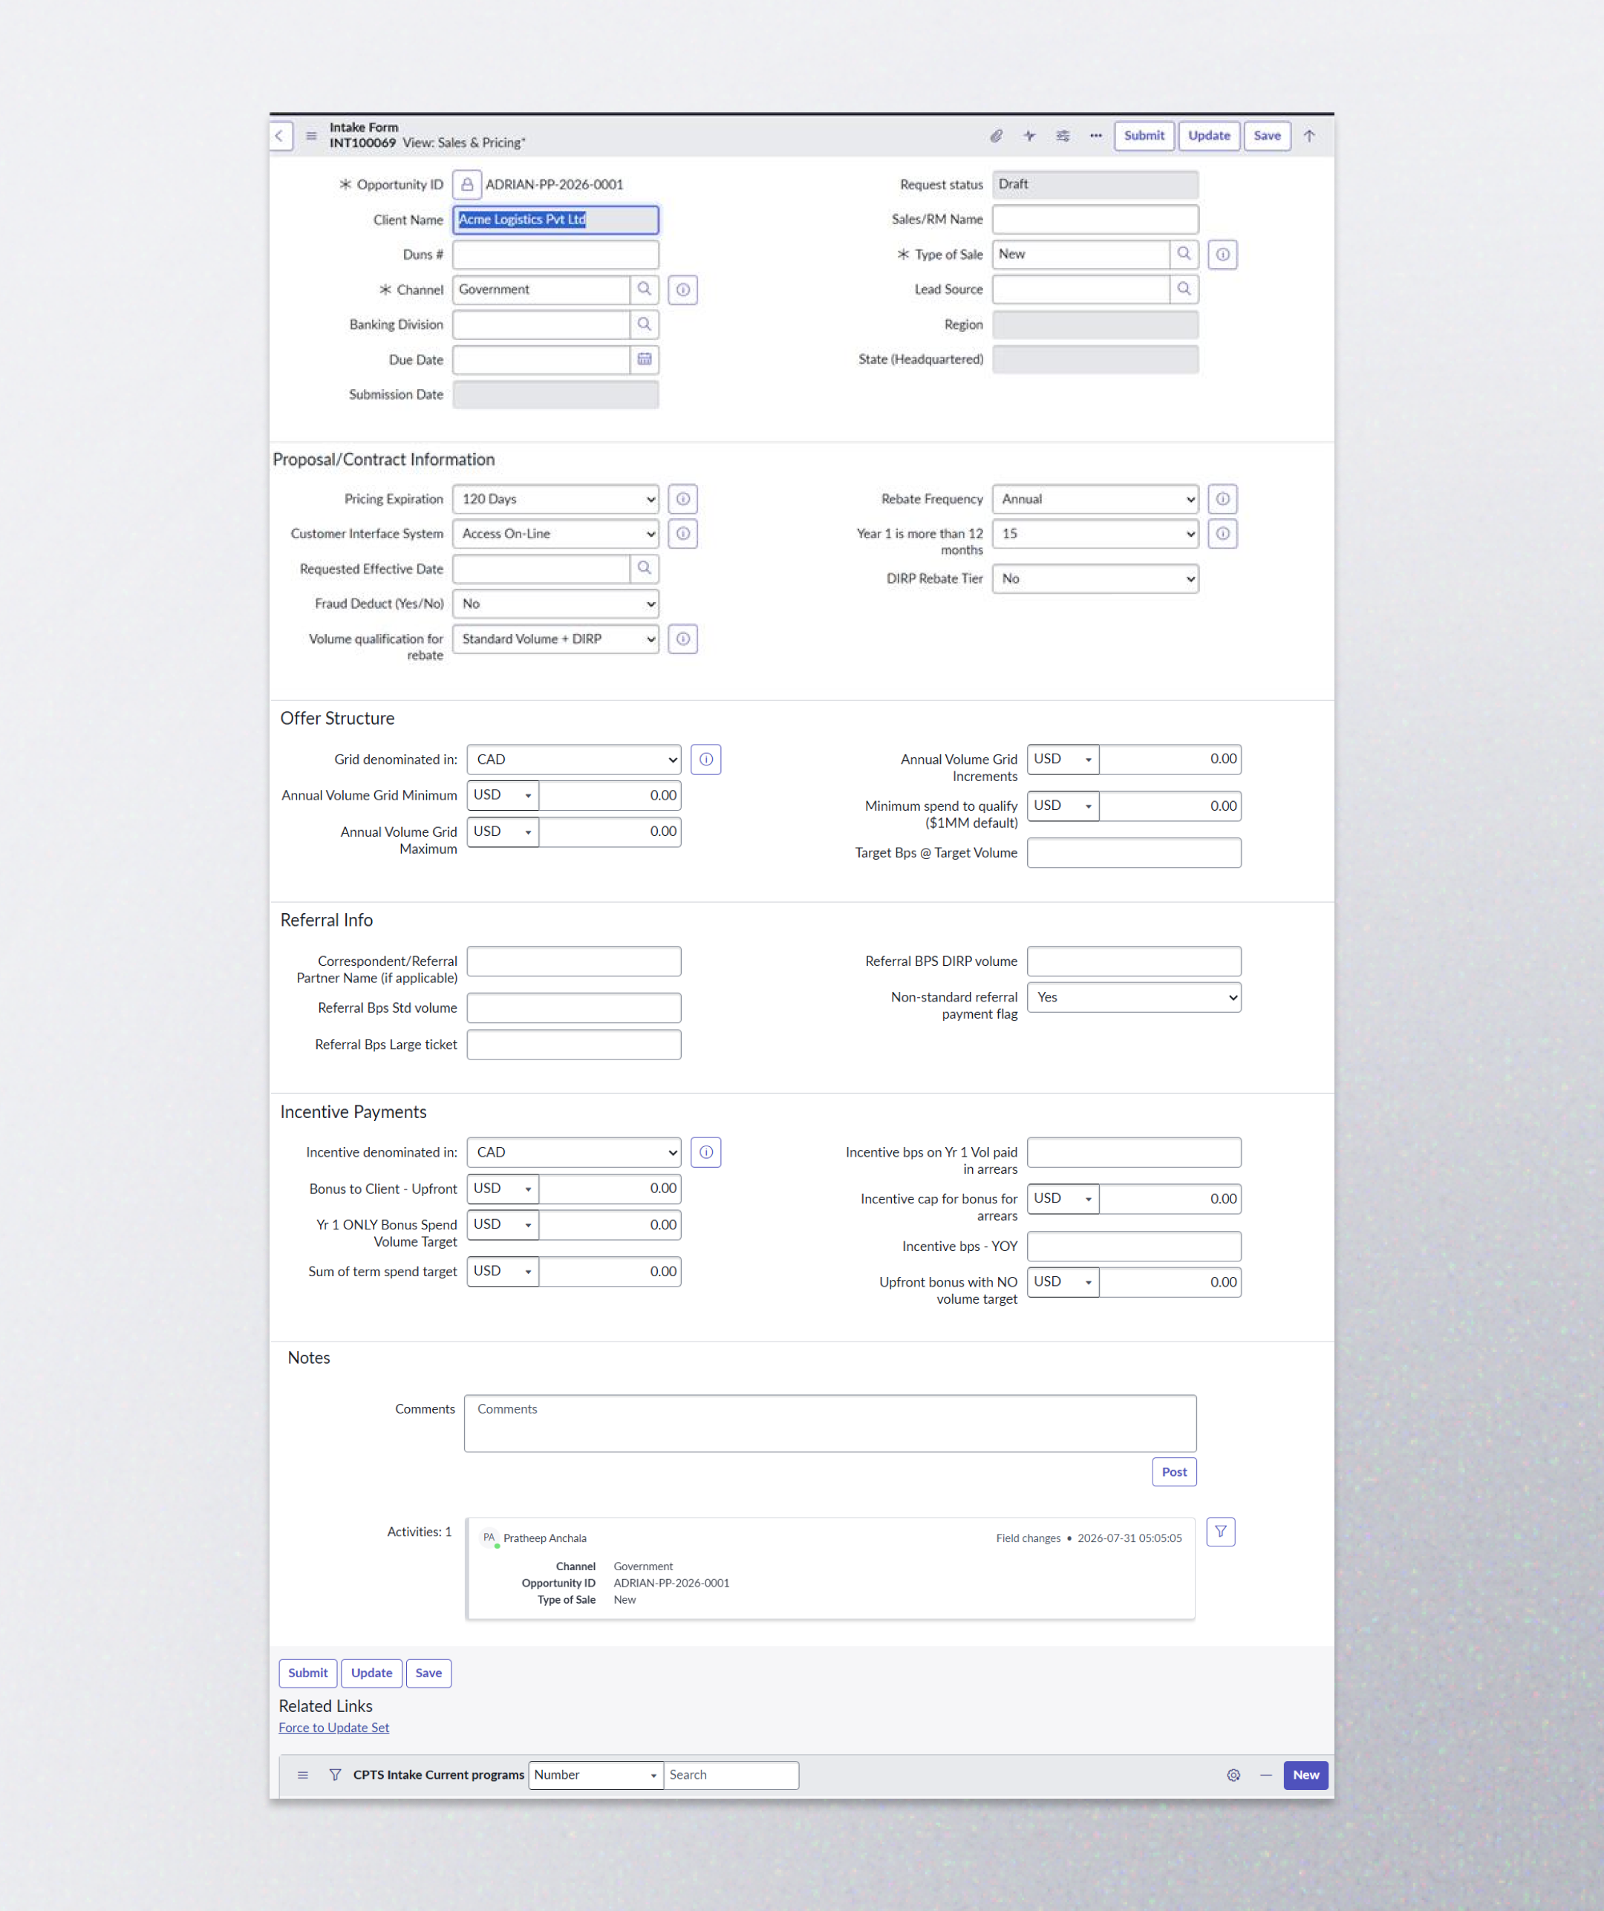This screenshot has width=1604, height=1911.
Task: Click the back arrow in form header
Action: pos(281,136)
